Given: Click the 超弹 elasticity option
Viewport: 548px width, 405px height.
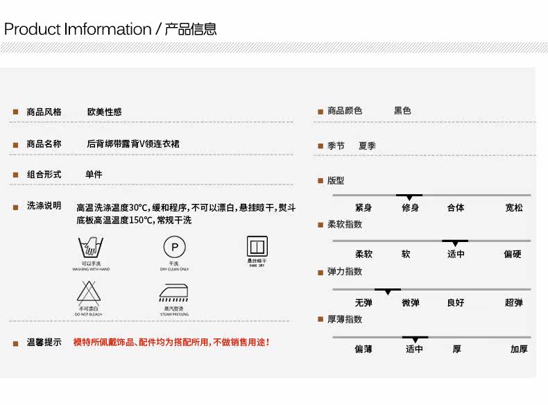Looking at the screenshot, I should point(514,302).
